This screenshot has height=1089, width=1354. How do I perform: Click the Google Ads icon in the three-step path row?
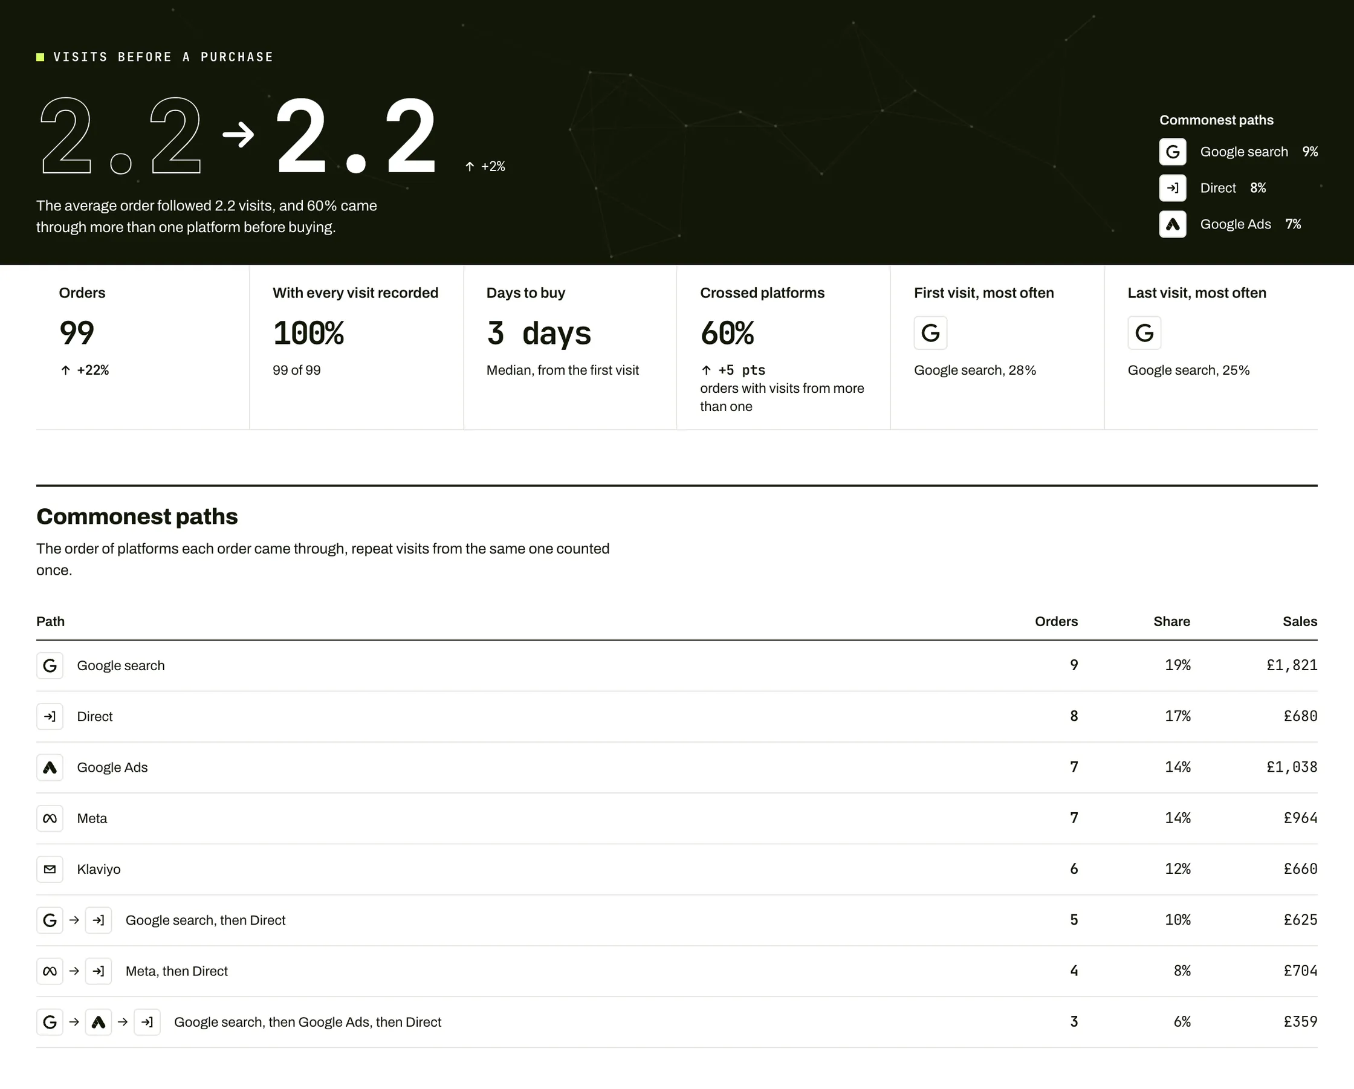(99, 1022)
